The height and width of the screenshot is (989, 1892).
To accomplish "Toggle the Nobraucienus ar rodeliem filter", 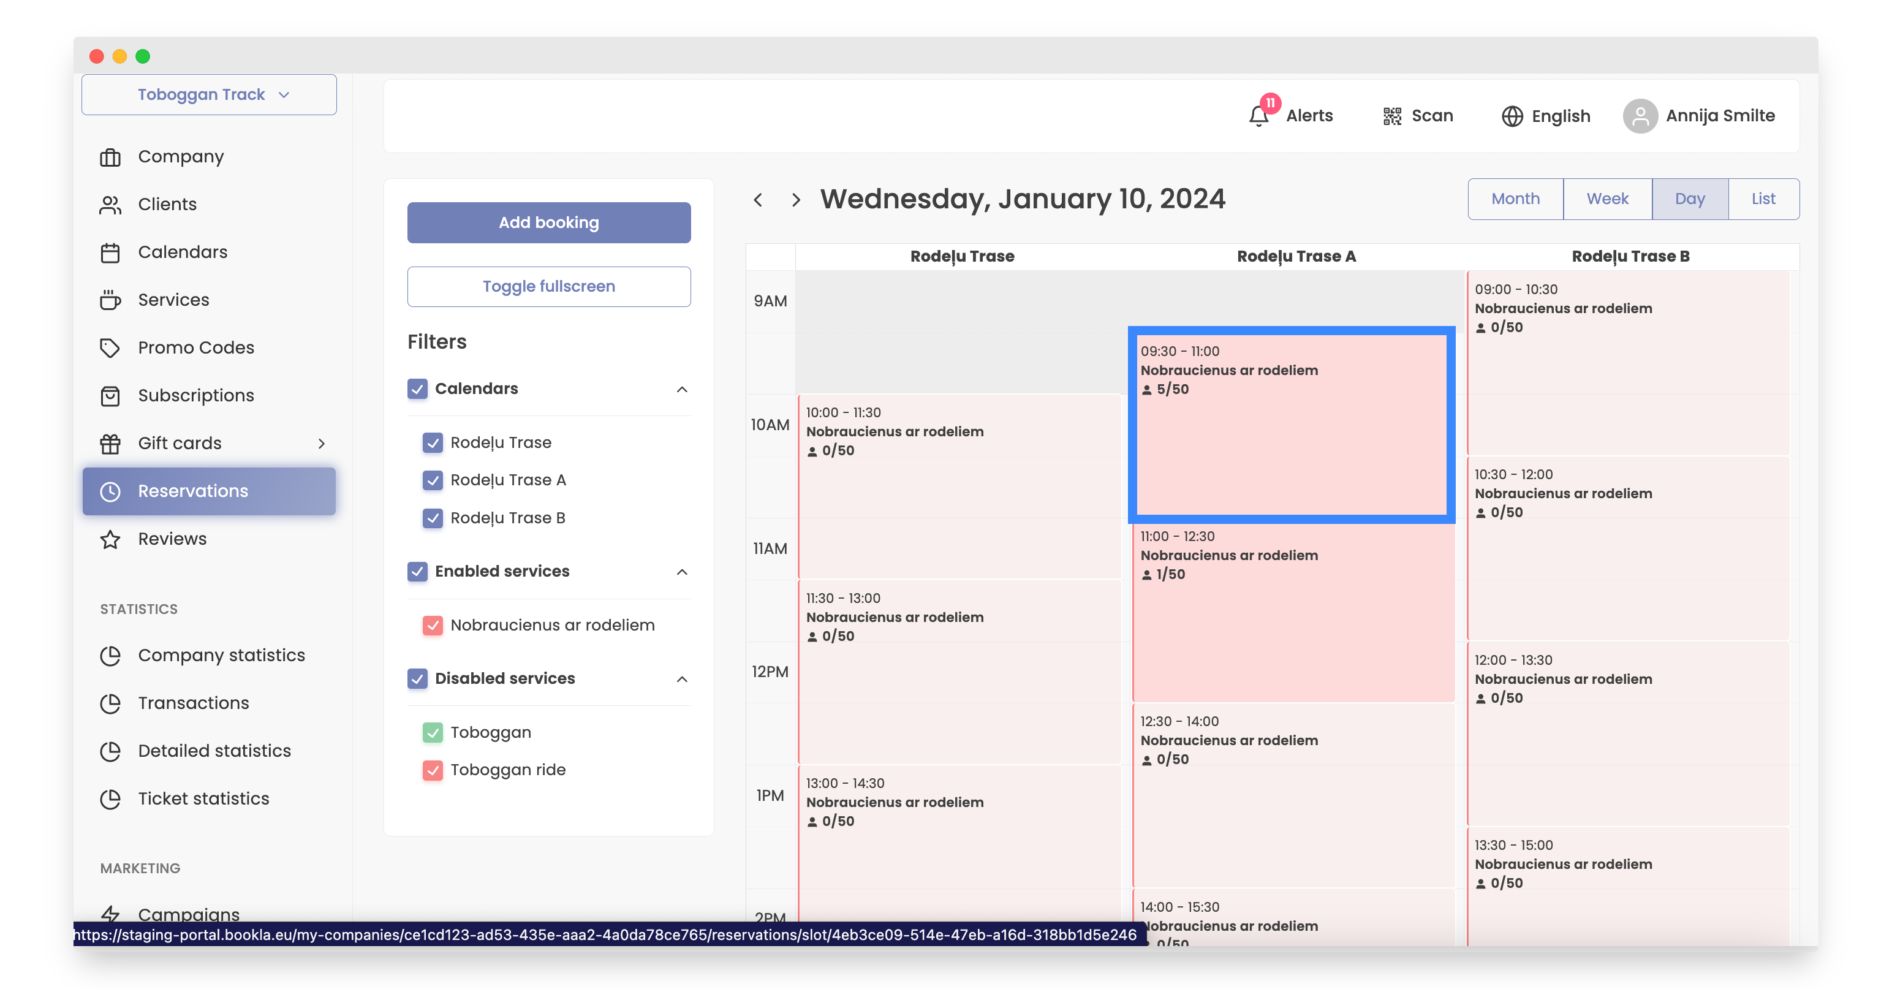I will click(433, 625).
